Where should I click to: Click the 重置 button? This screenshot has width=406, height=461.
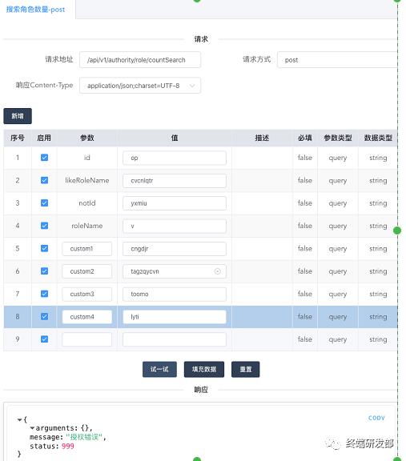click(245, 369)
